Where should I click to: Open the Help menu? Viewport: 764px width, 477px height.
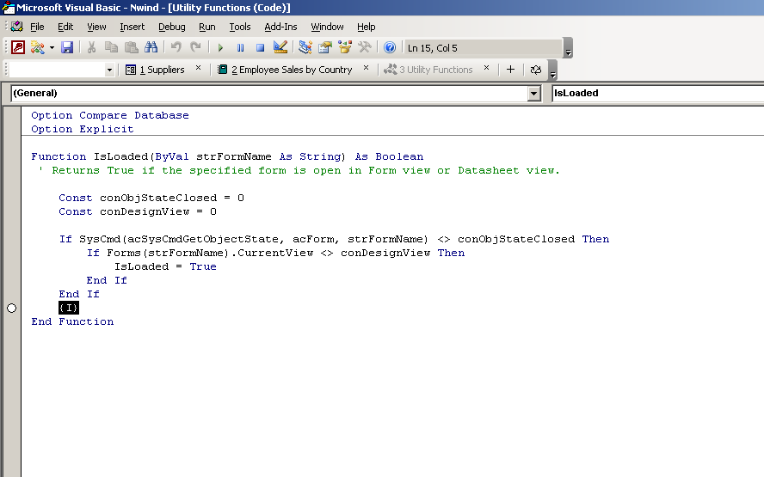tap(366, 27)
